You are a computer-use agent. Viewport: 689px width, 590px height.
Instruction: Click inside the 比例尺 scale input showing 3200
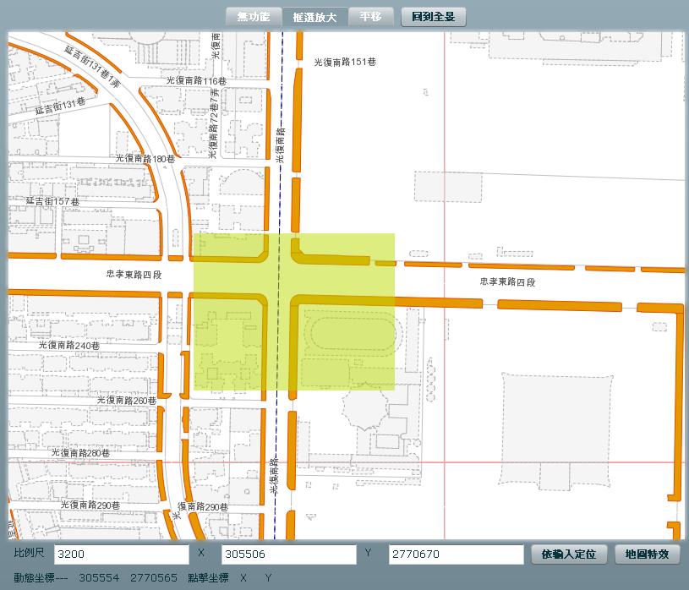(x=121, y=554)
